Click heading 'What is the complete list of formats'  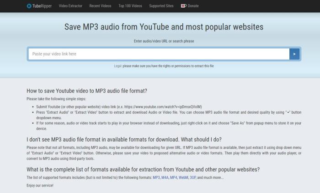(143, 169)
